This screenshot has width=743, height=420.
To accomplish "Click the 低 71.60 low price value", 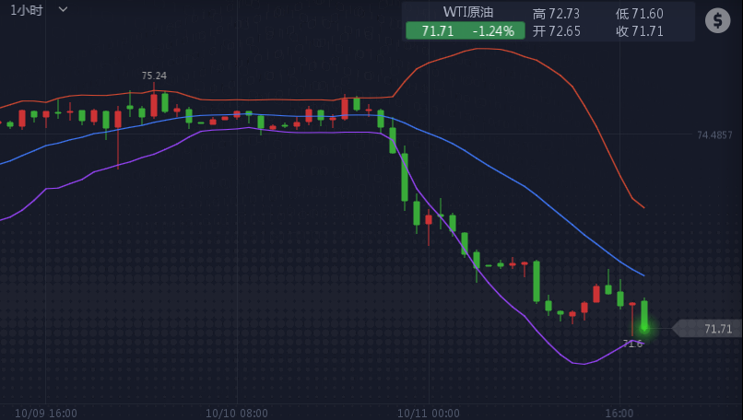I will [x=639, y=13].
